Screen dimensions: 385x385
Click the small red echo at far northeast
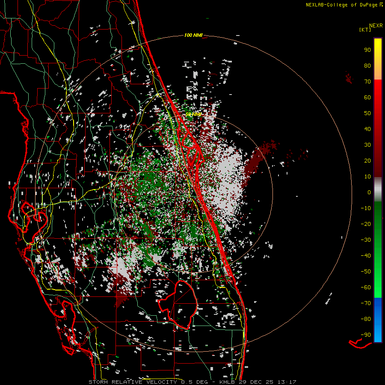[349, 78]
